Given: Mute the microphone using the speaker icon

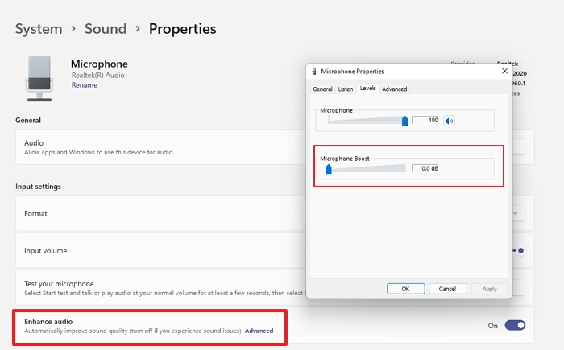Looking at the screenshot, I should tap(449, 121).
